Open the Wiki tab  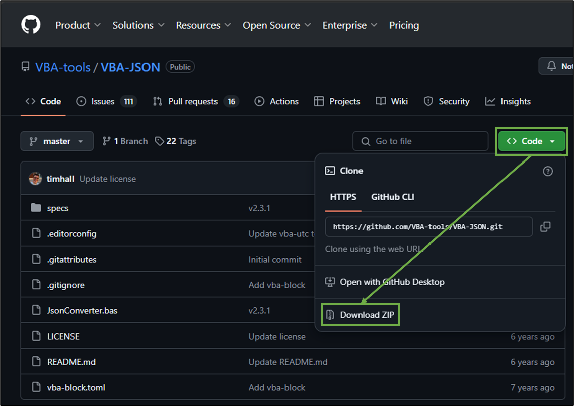(392, 101)
